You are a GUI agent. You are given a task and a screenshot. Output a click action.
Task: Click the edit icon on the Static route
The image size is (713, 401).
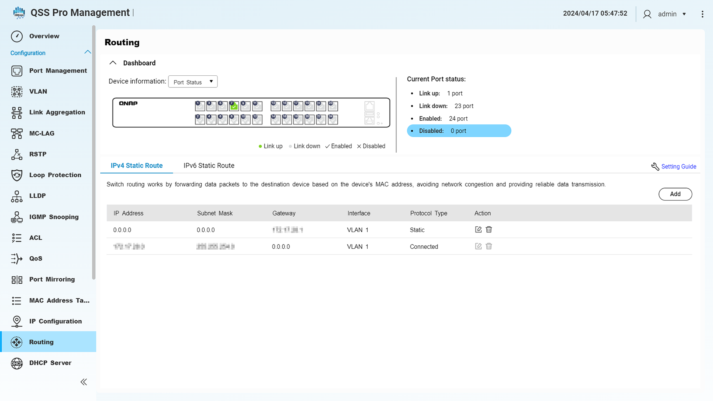pyautogui.click(x=478, y=229)
